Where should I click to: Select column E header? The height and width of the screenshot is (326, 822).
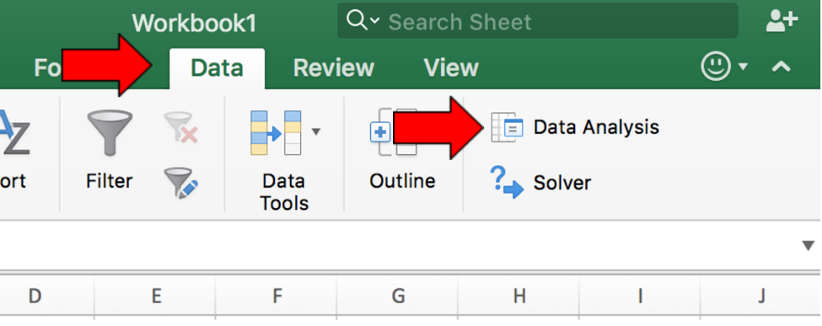tap(156, 297)
